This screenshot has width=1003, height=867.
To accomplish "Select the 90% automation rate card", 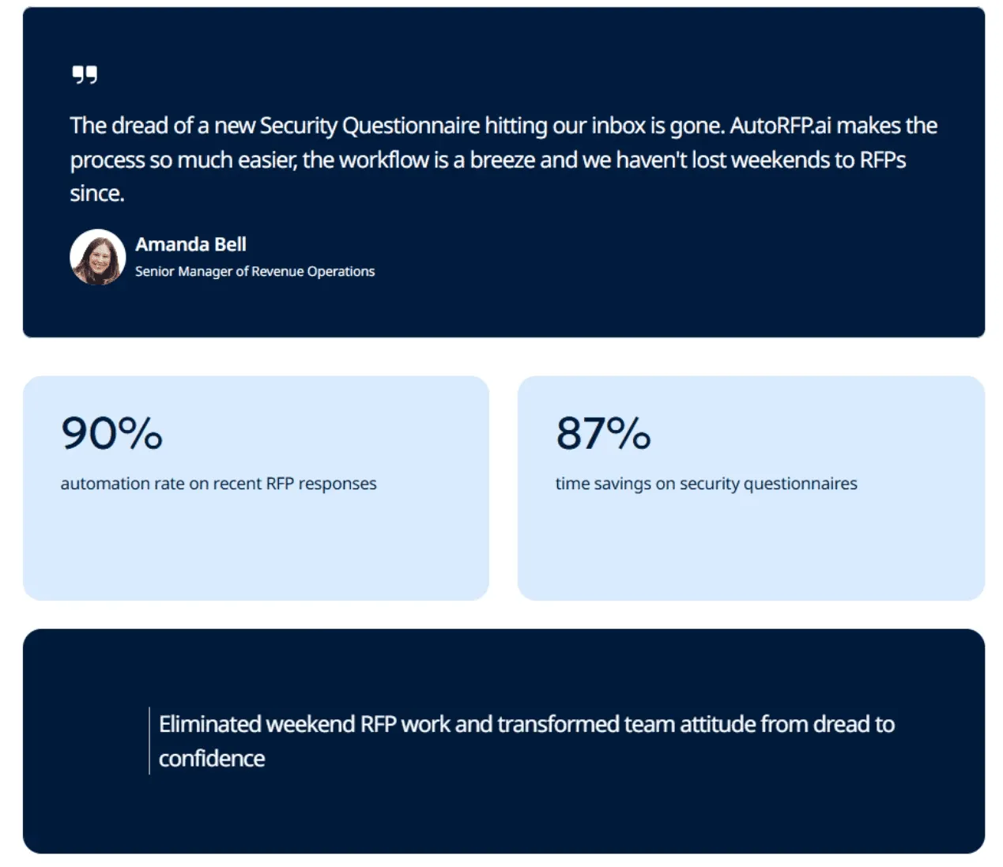I will 256,488.
